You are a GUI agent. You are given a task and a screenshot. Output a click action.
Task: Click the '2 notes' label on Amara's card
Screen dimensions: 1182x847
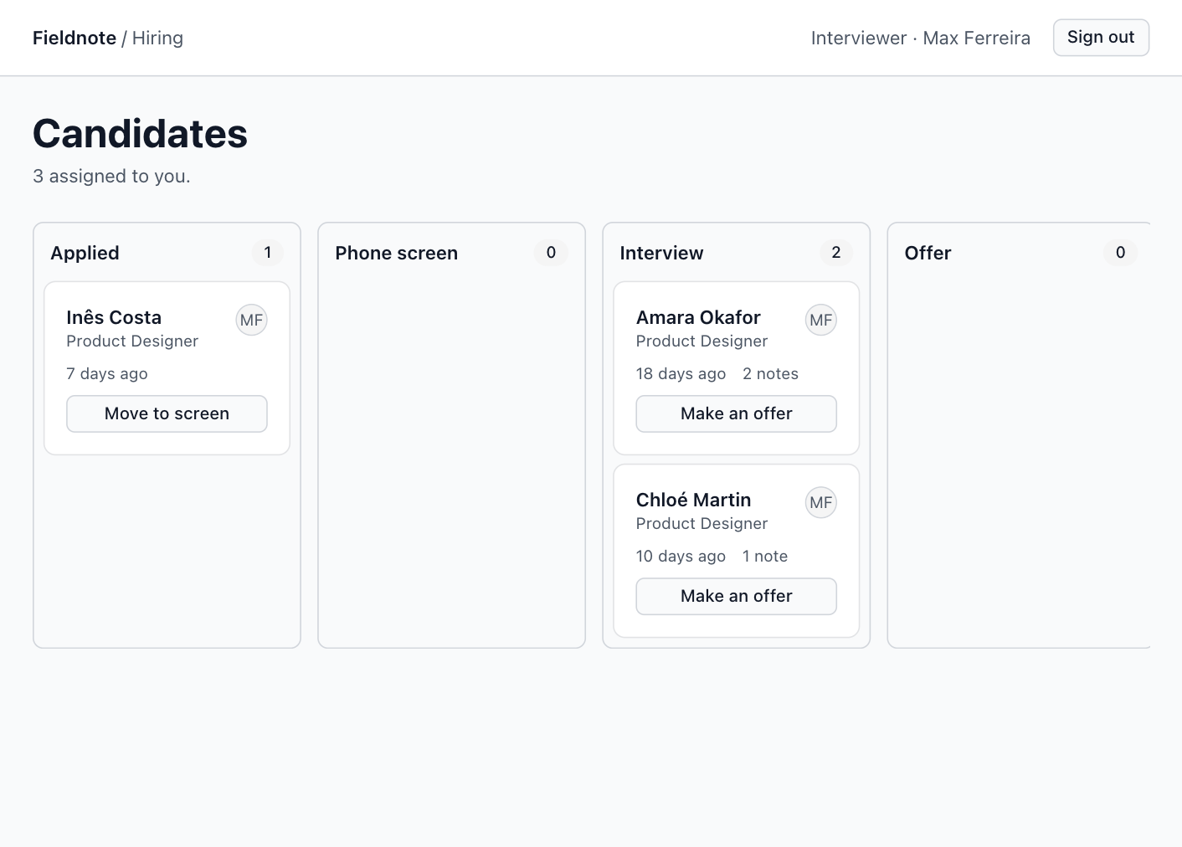coord(770,373)
